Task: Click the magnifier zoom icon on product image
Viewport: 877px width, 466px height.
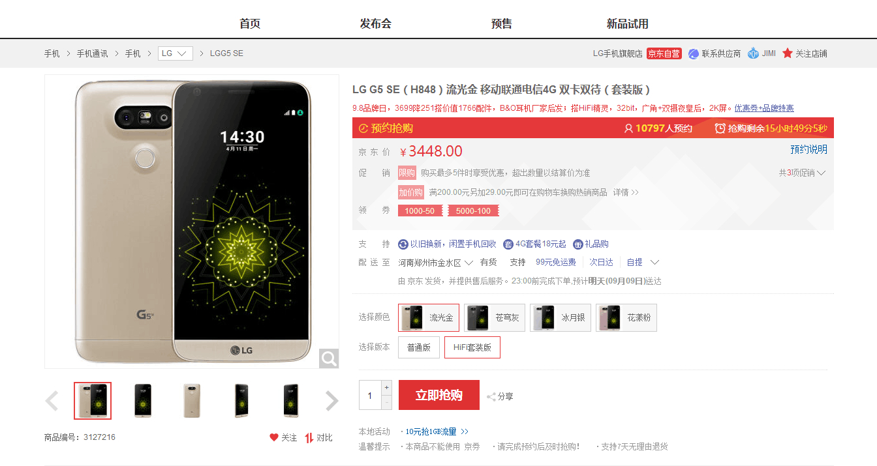Action: coord(329,358)
